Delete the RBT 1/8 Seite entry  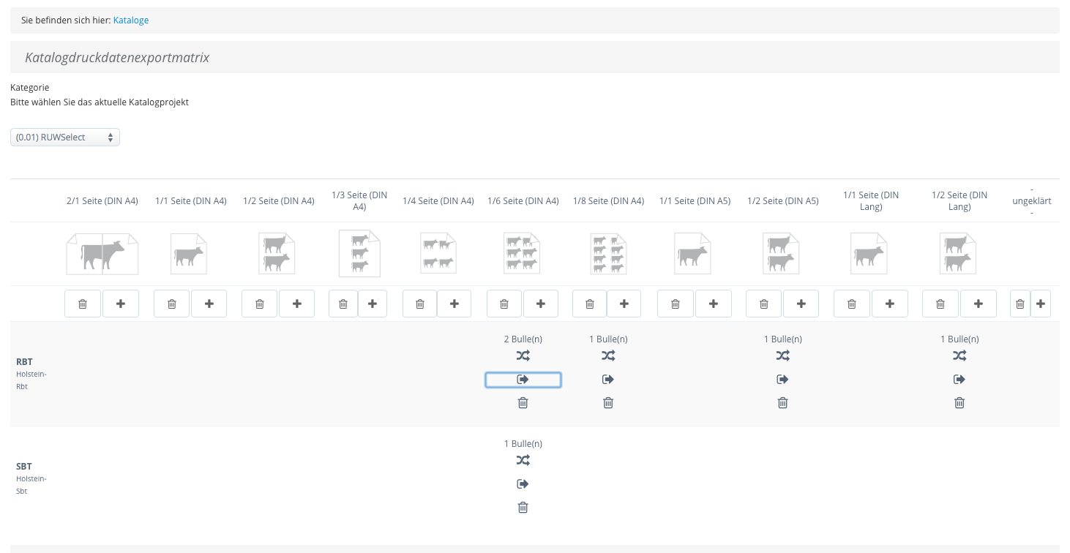[608, 403]
